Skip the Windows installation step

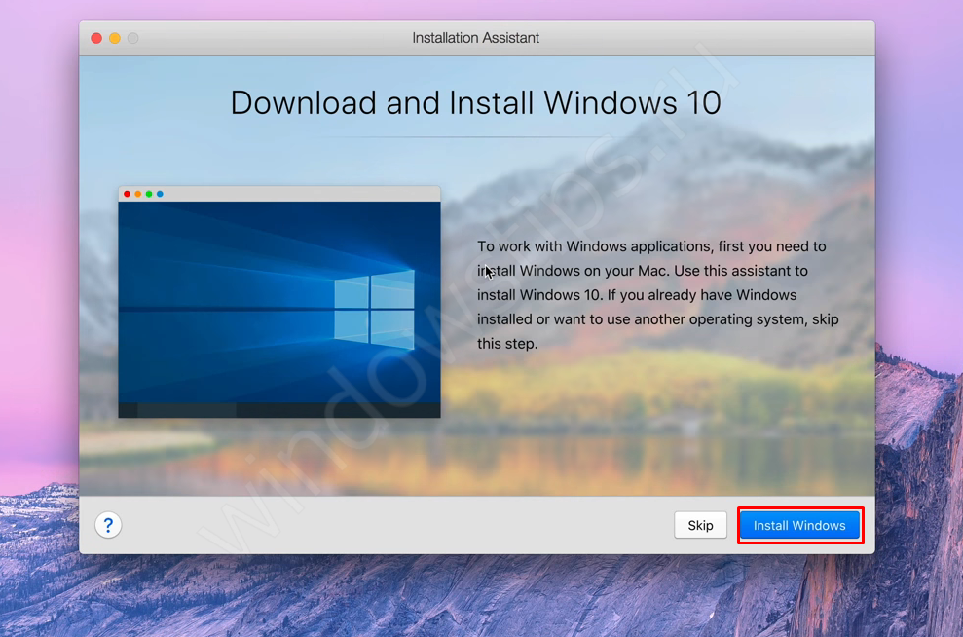pyautogui.click(x=700, y=525)
